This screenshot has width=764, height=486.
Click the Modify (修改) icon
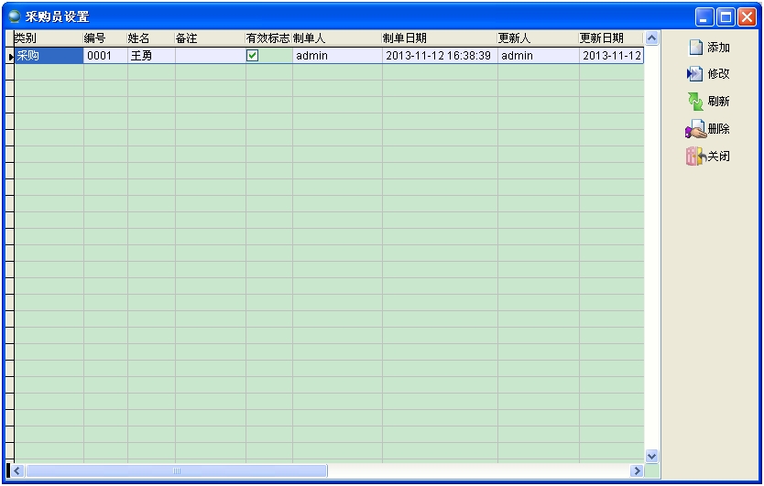(x=695, y=74)
